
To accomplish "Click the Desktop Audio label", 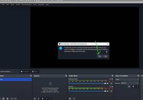I will coord(73,79).
